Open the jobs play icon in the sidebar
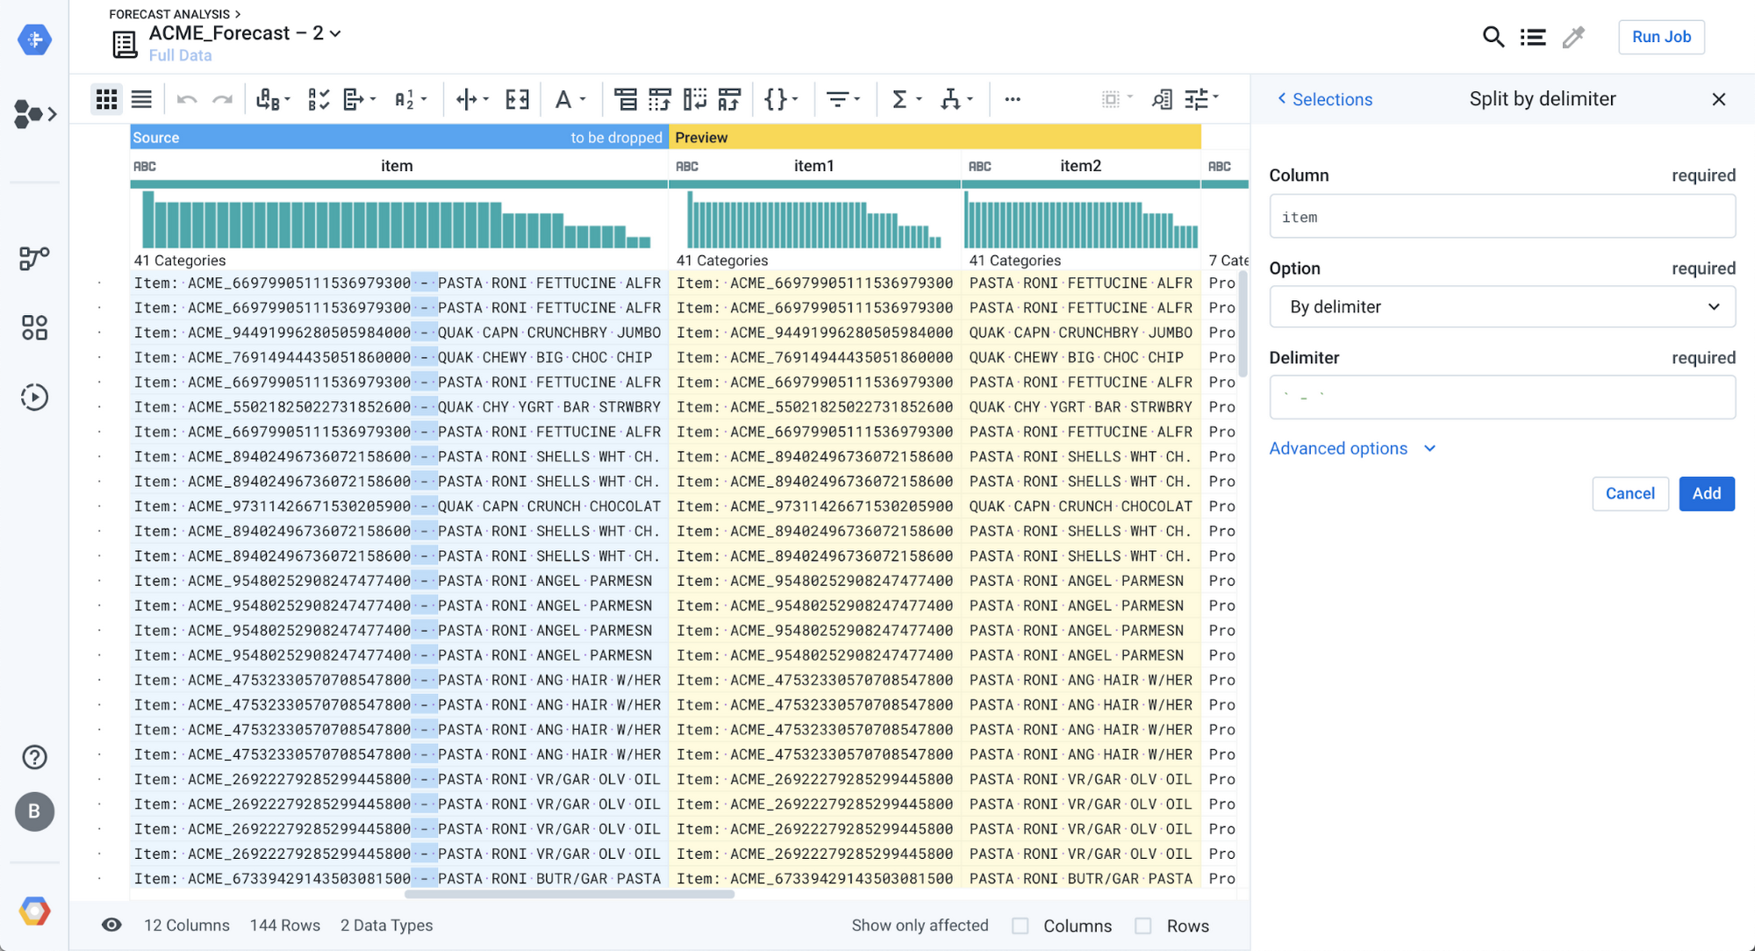The width and height of the screenshot is (1755, 951). click(x=34, y=397)
